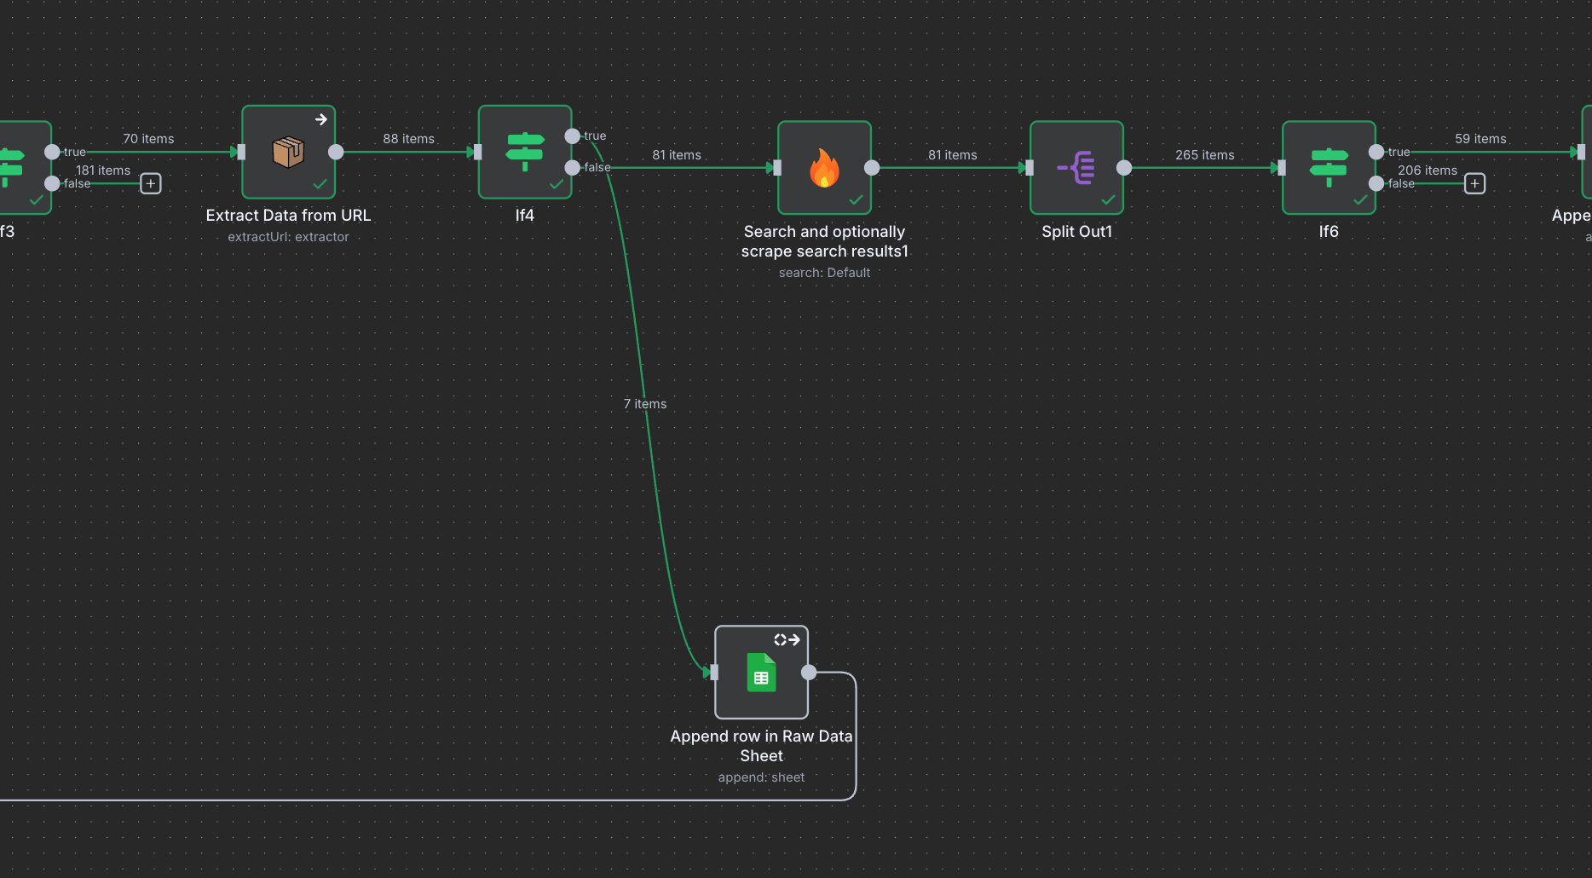Click the Append row node input connector
The height and width of the screenshot is (878, 1592).
714,673
